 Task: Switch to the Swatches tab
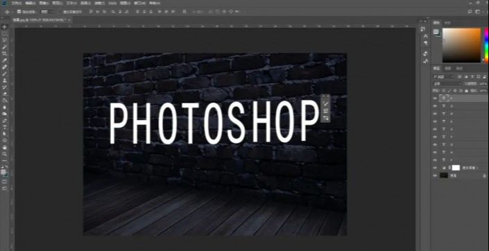click(x=447, y=22)
